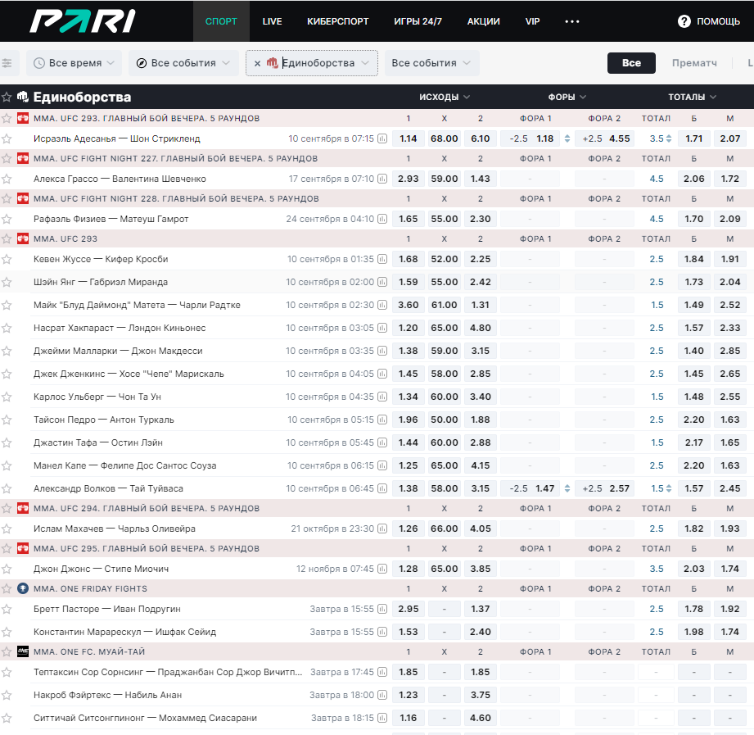Bet 1.14 on Адесанья win
Screen dimensions: 754x735
[409, 138]
